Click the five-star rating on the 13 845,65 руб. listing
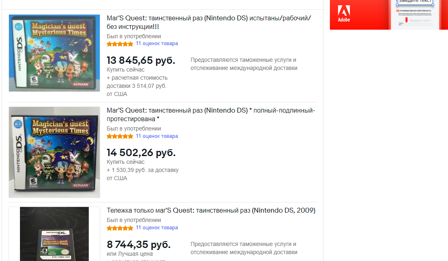Viewport: 448px width, 261px height. 120,44
